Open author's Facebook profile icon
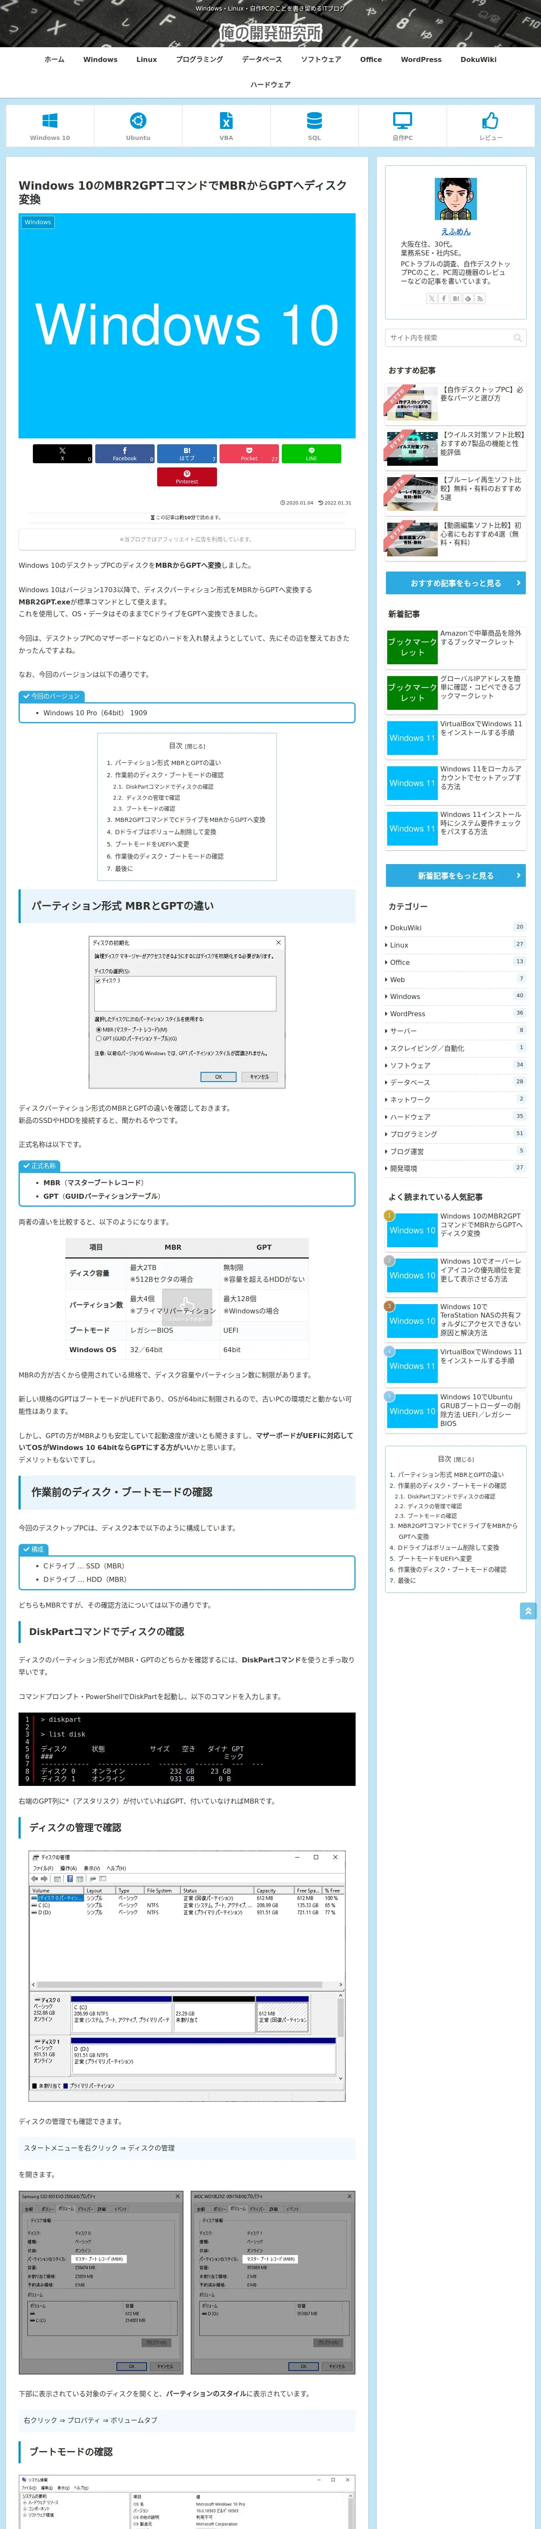 (444, 298)
